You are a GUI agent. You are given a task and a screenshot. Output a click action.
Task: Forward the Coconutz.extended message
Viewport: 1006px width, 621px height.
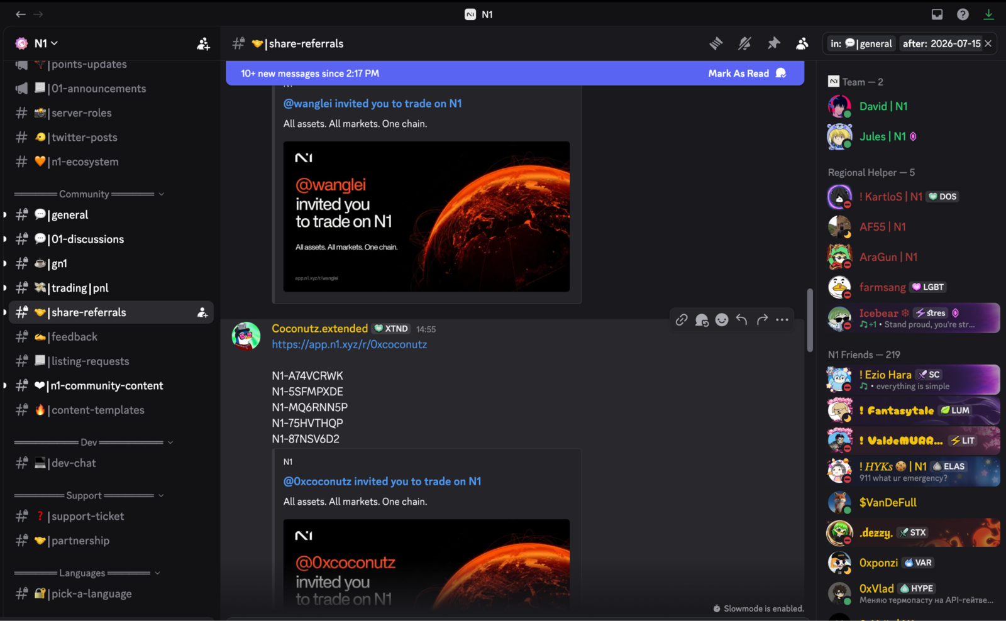point(762,320)
